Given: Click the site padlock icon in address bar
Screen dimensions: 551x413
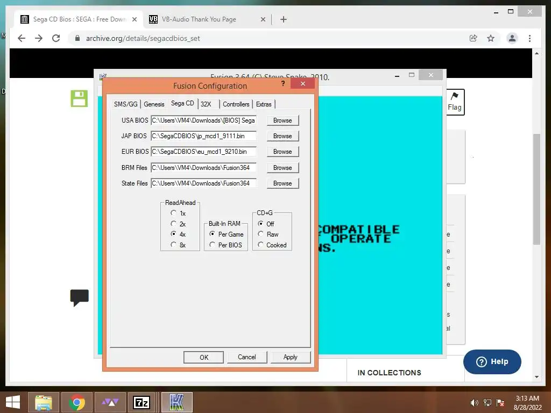Looking at the screenshot, I should [x=77, y=38].
